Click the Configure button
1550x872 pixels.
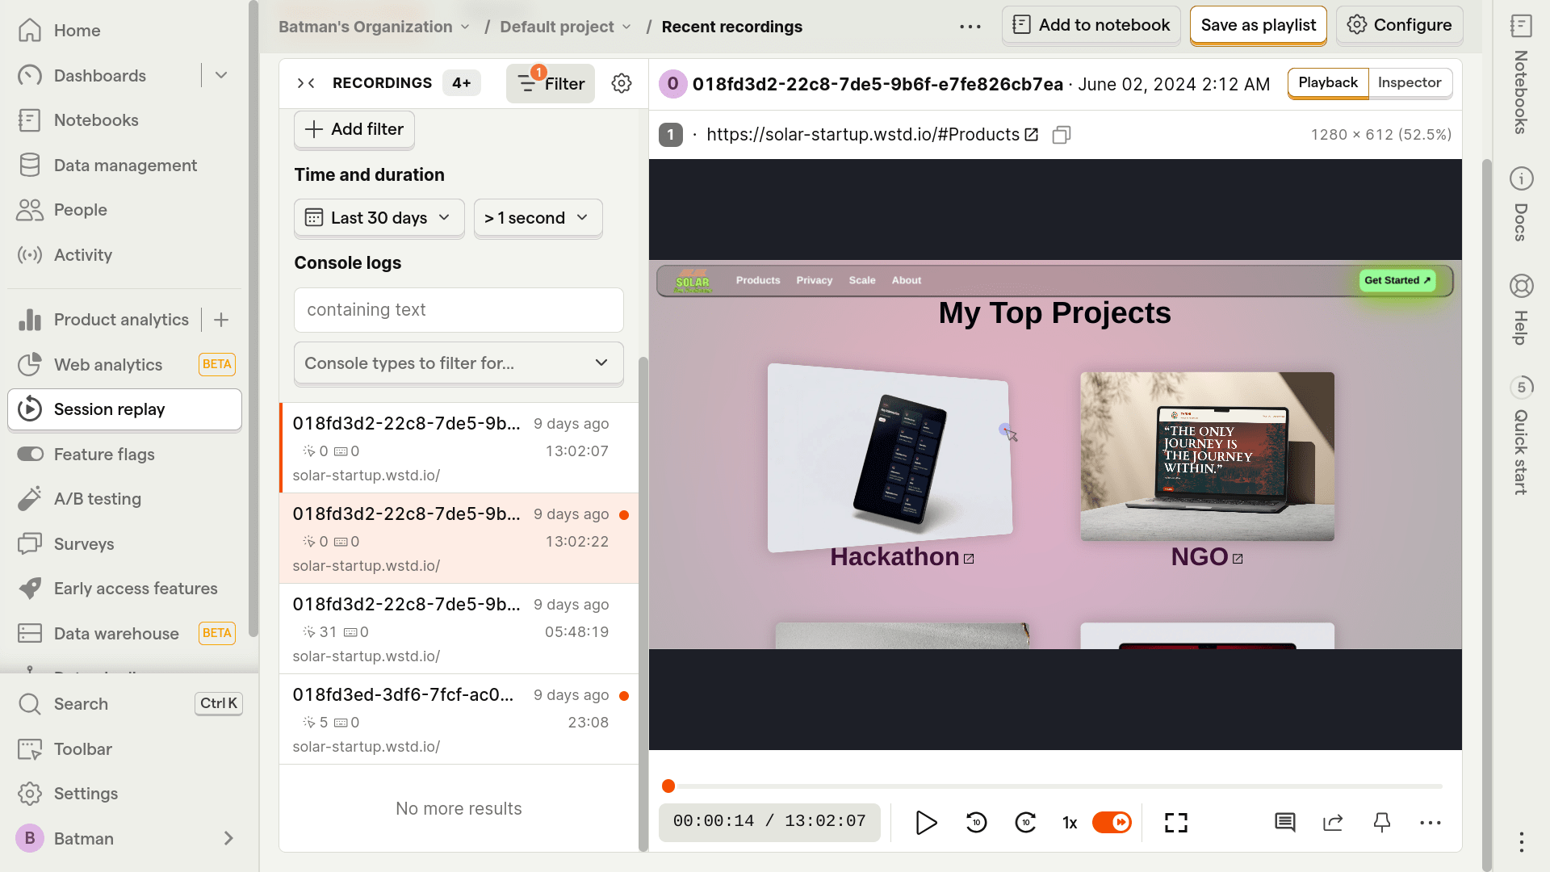tap(1399, 25)
